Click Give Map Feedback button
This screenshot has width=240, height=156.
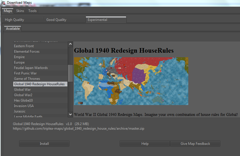tap(195, 144)
